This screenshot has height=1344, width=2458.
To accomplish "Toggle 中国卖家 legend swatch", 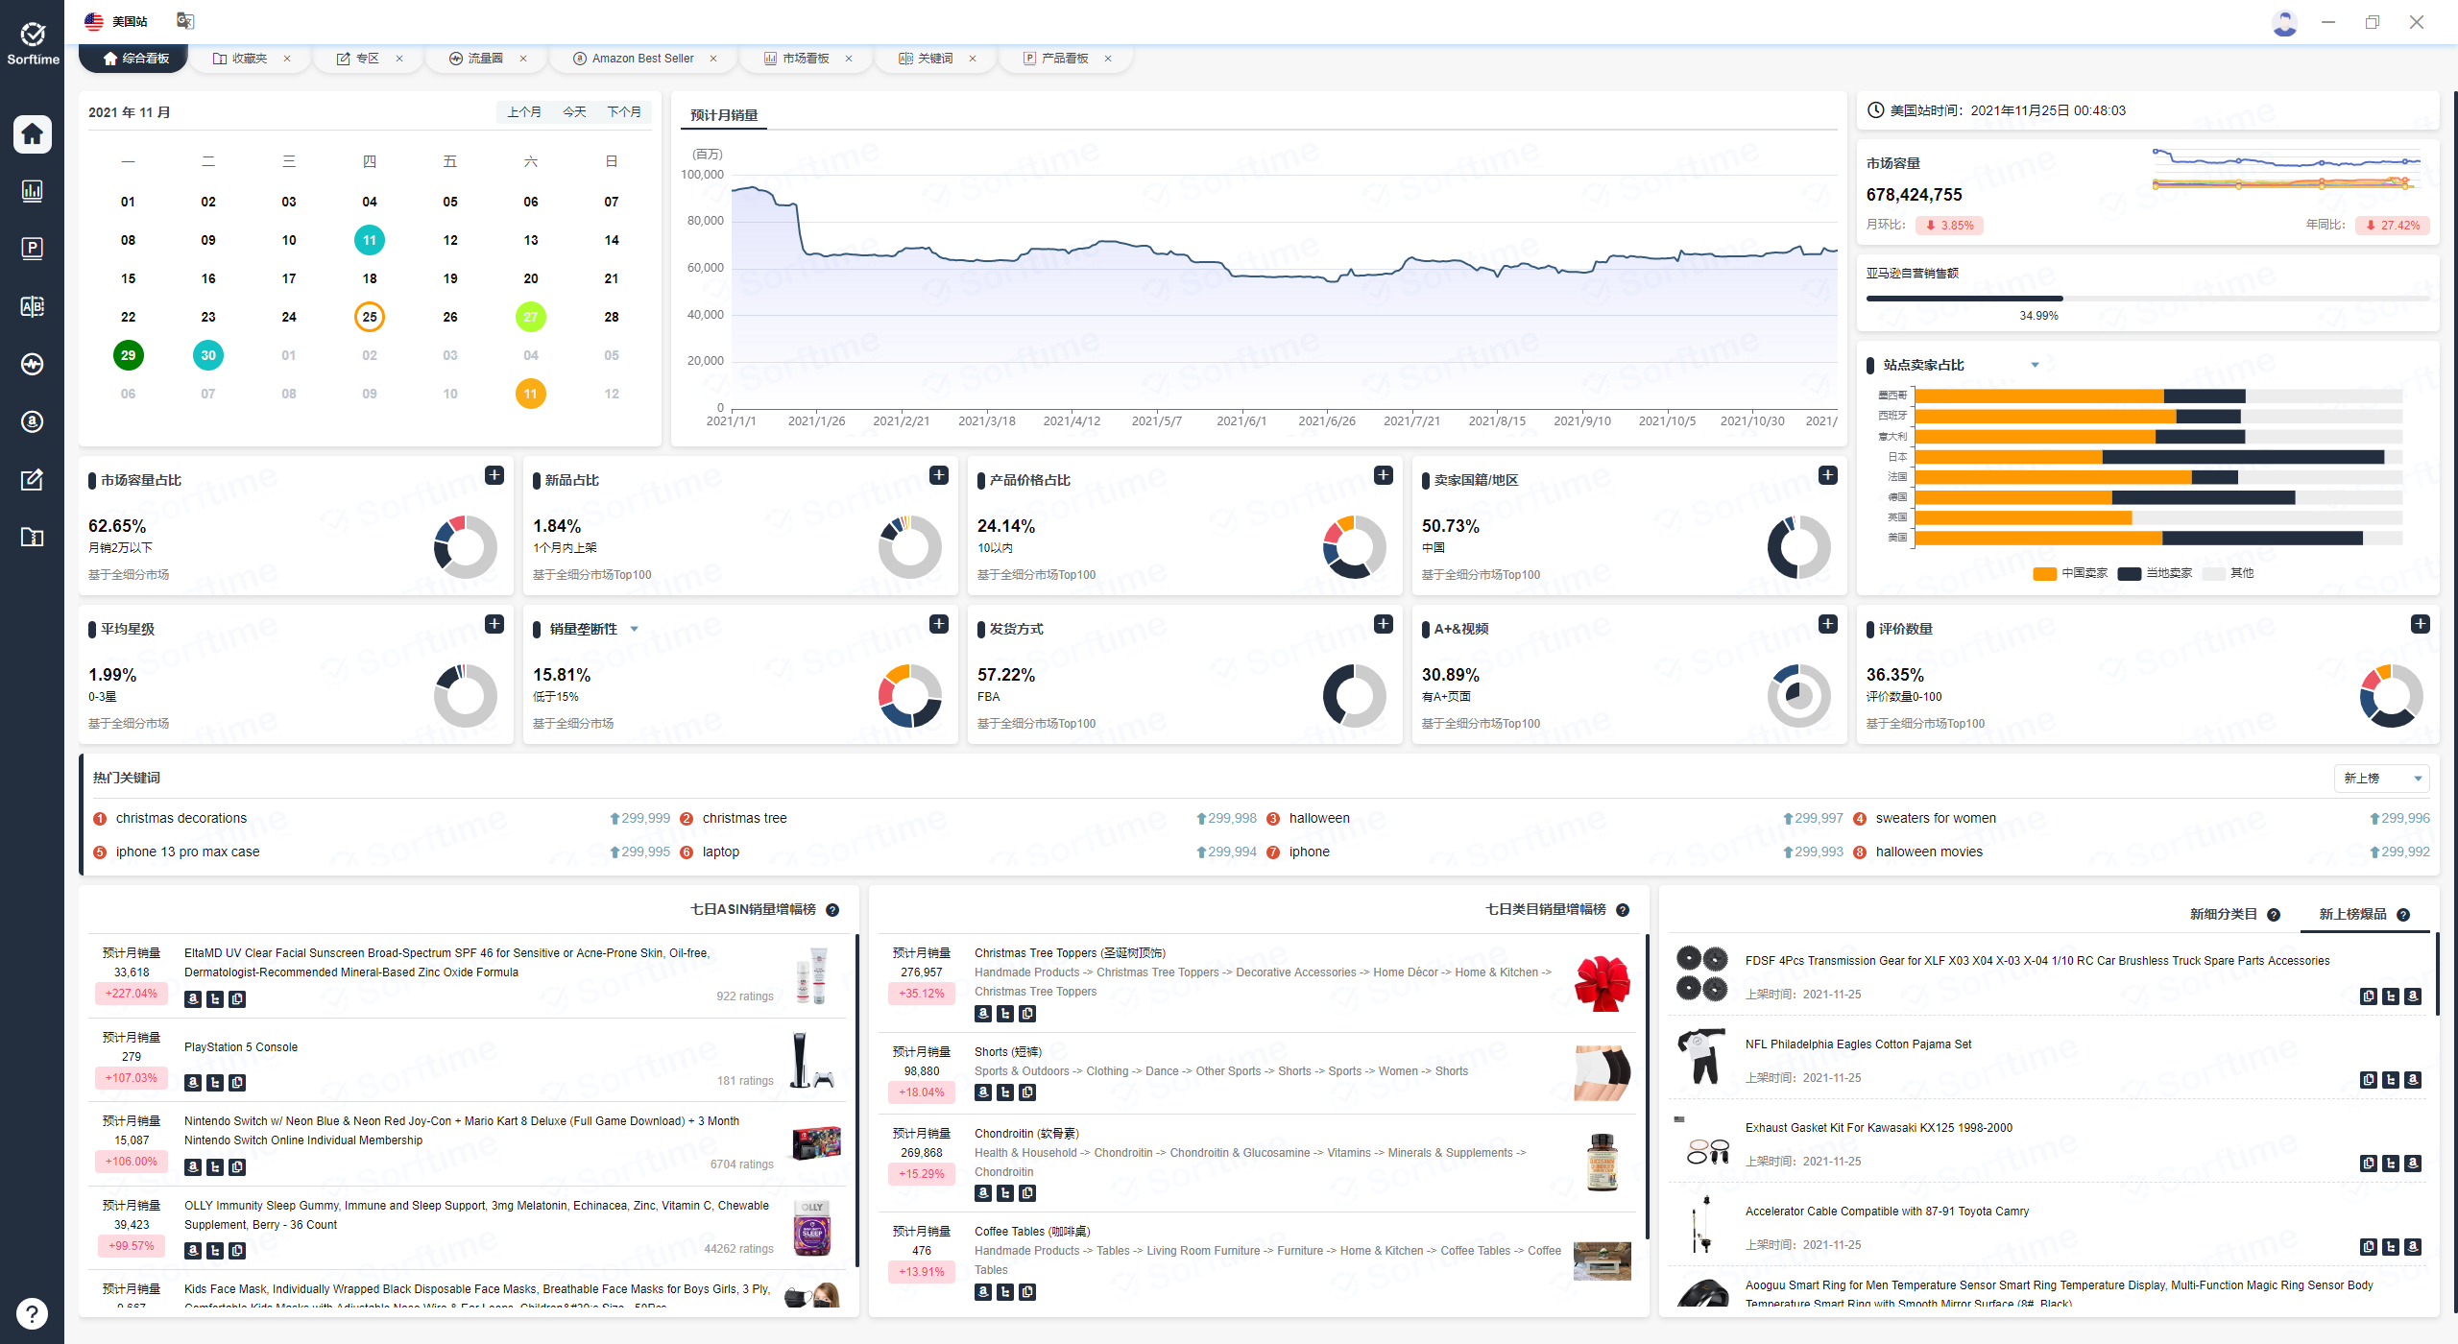I will tap(2045, 574).
